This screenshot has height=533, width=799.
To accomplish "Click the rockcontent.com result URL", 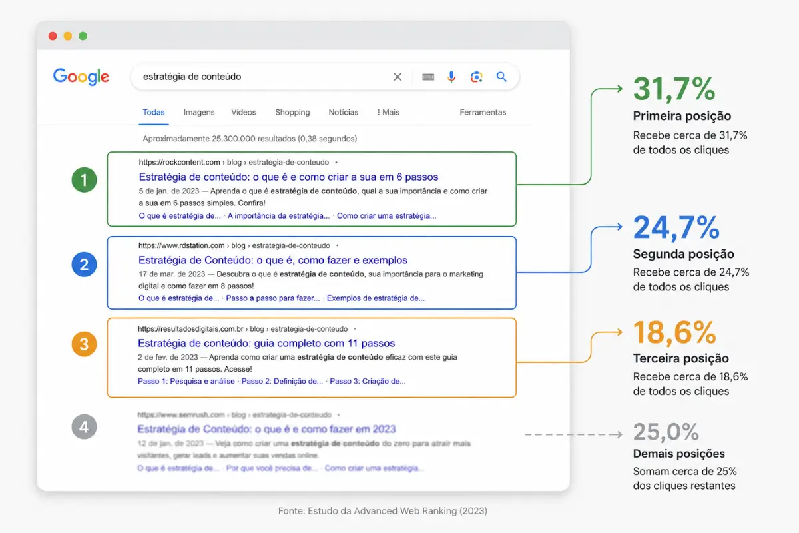I will [x=234, y=162].
